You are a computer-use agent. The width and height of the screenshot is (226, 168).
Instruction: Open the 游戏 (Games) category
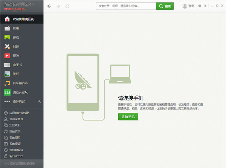(15, 37)
